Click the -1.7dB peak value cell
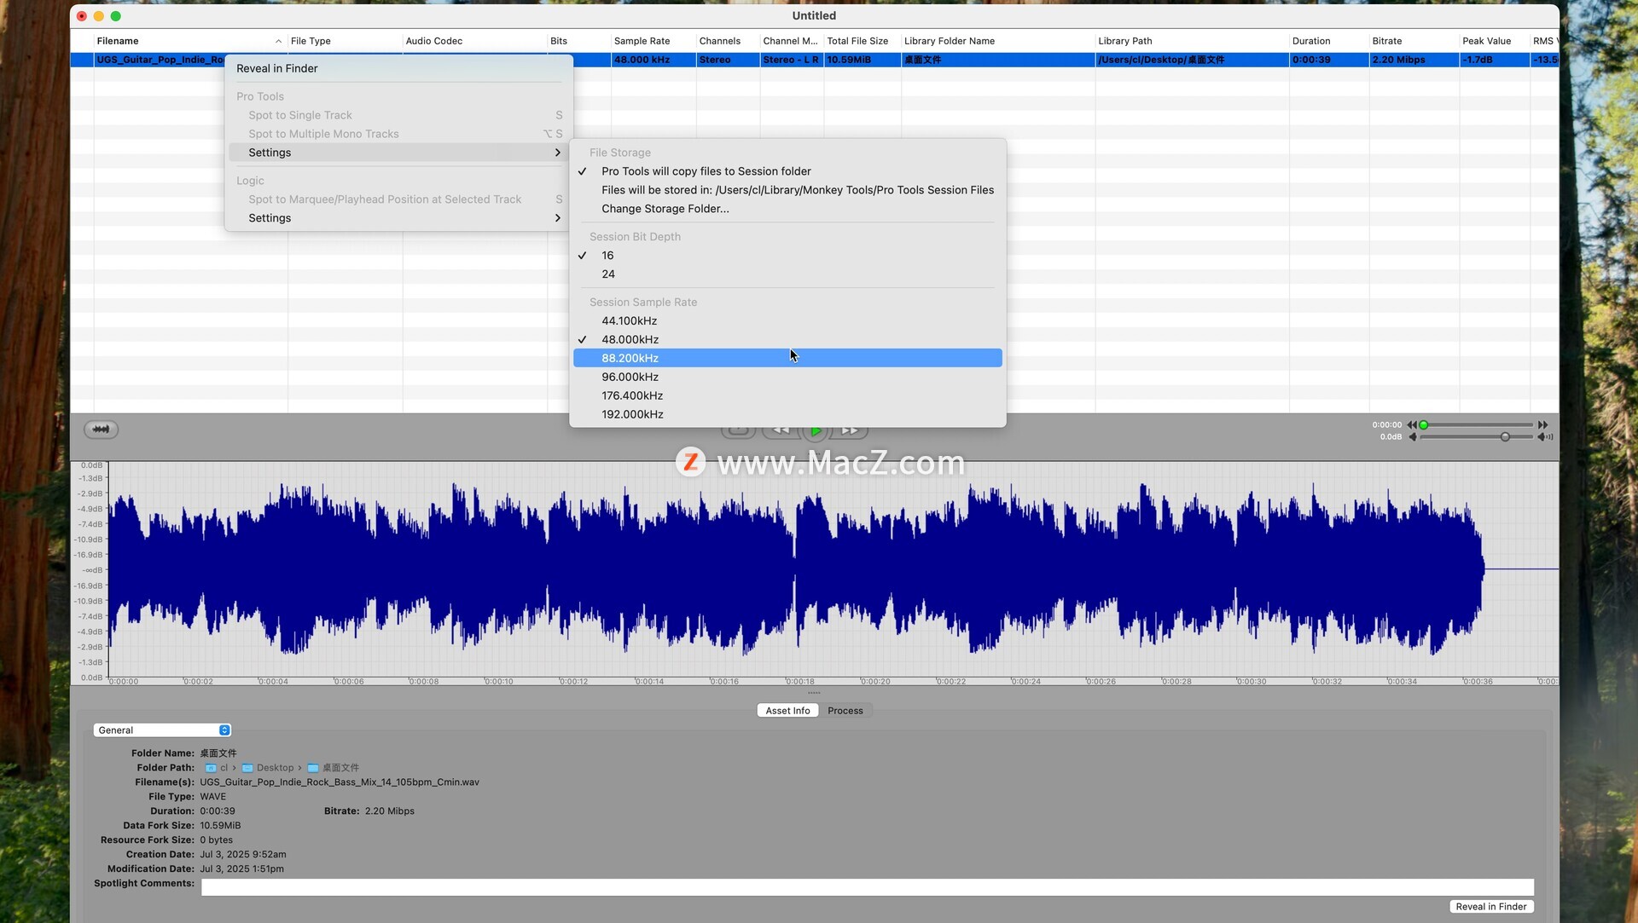1638x923 pixels. (1494, 60)
